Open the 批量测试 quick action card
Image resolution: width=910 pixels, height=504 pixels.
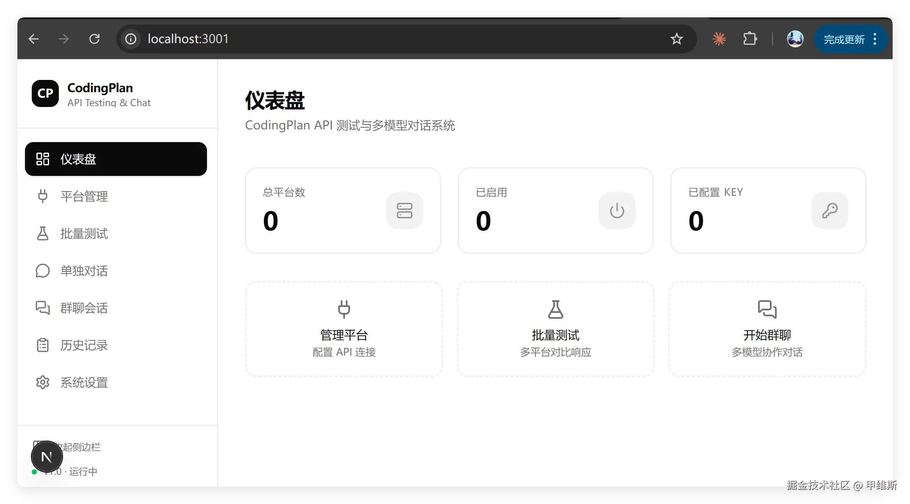[x=555, y=329]
